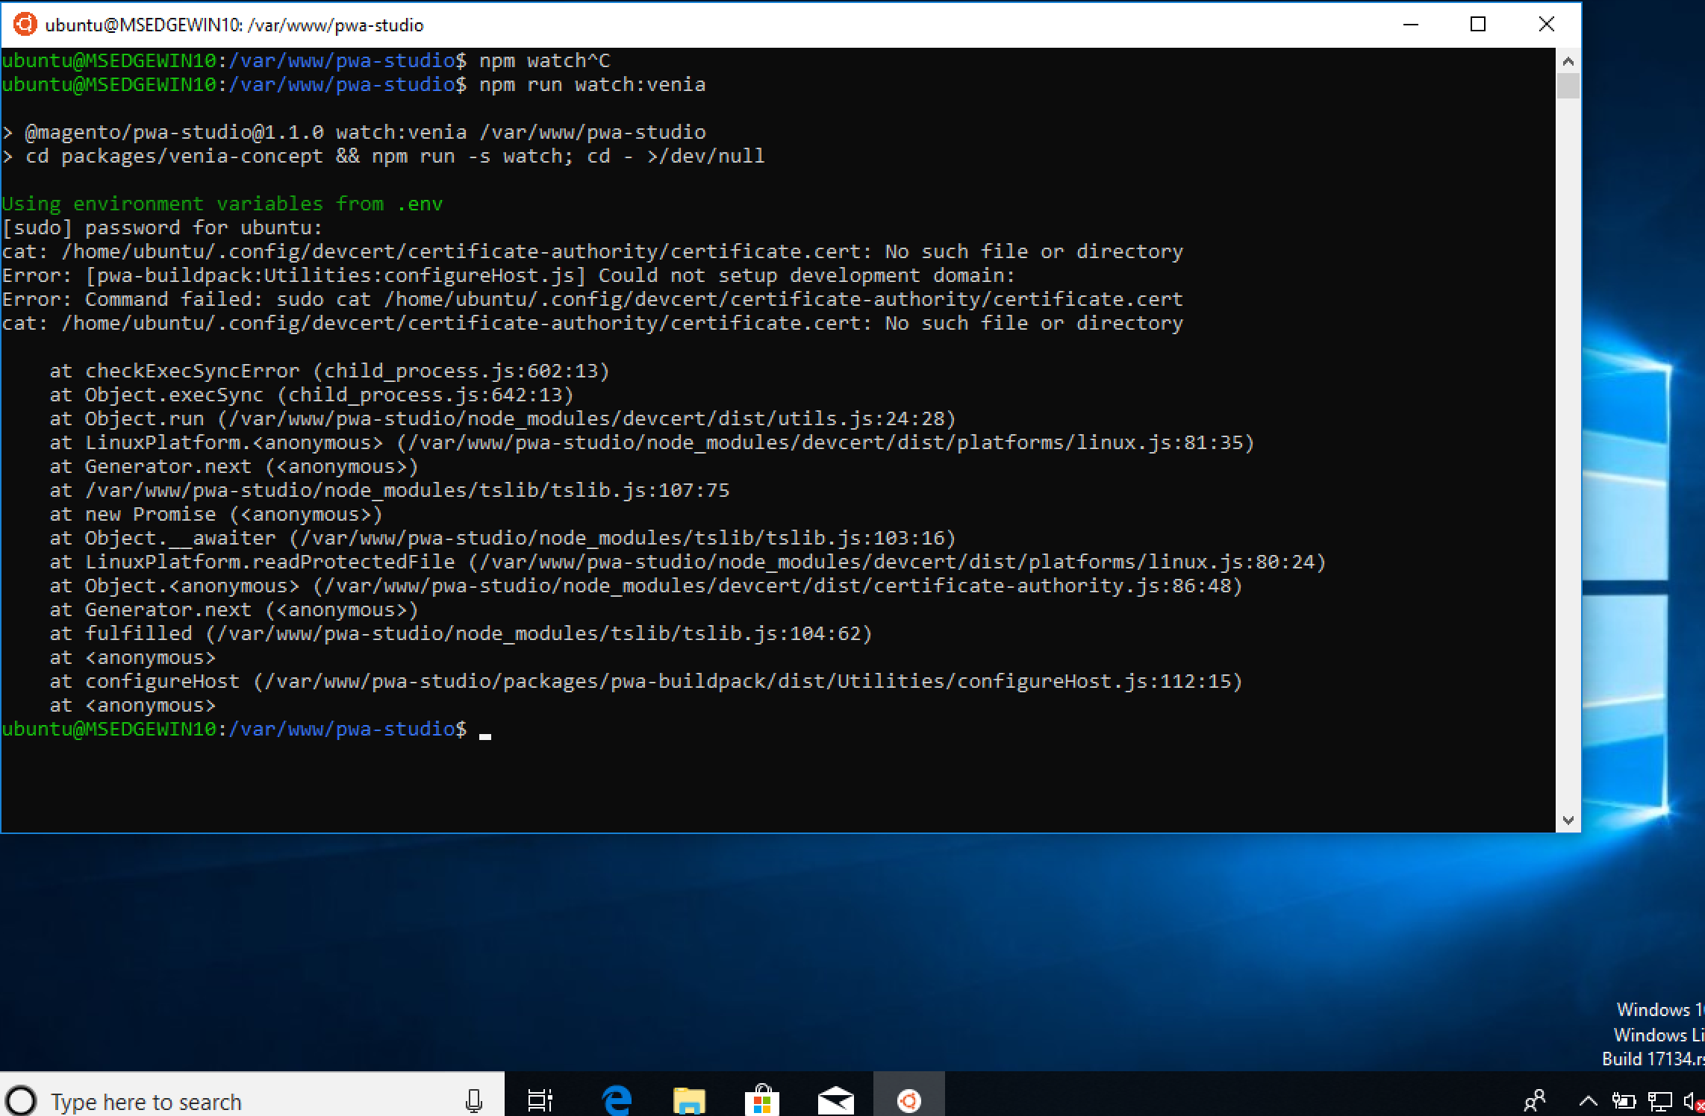The image size is (1705, 1116).
Task: Open Microsoft Edge from the taskbar
Action: [x=617, y=1100]
